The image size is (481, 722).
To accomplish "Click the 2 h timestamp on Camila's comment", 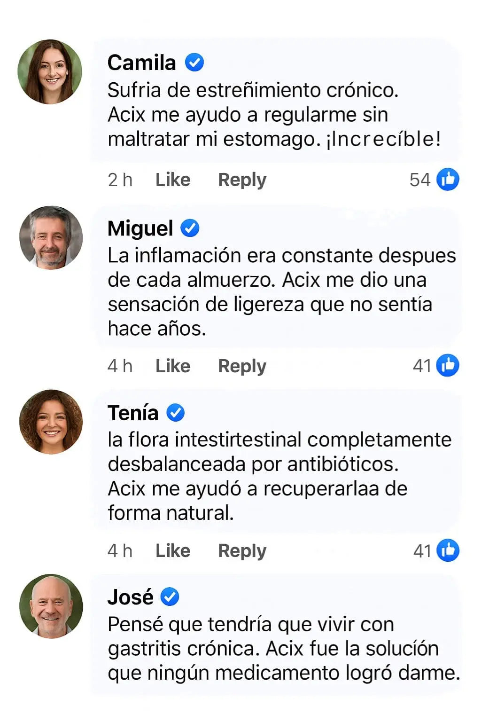I will (120, 180).
